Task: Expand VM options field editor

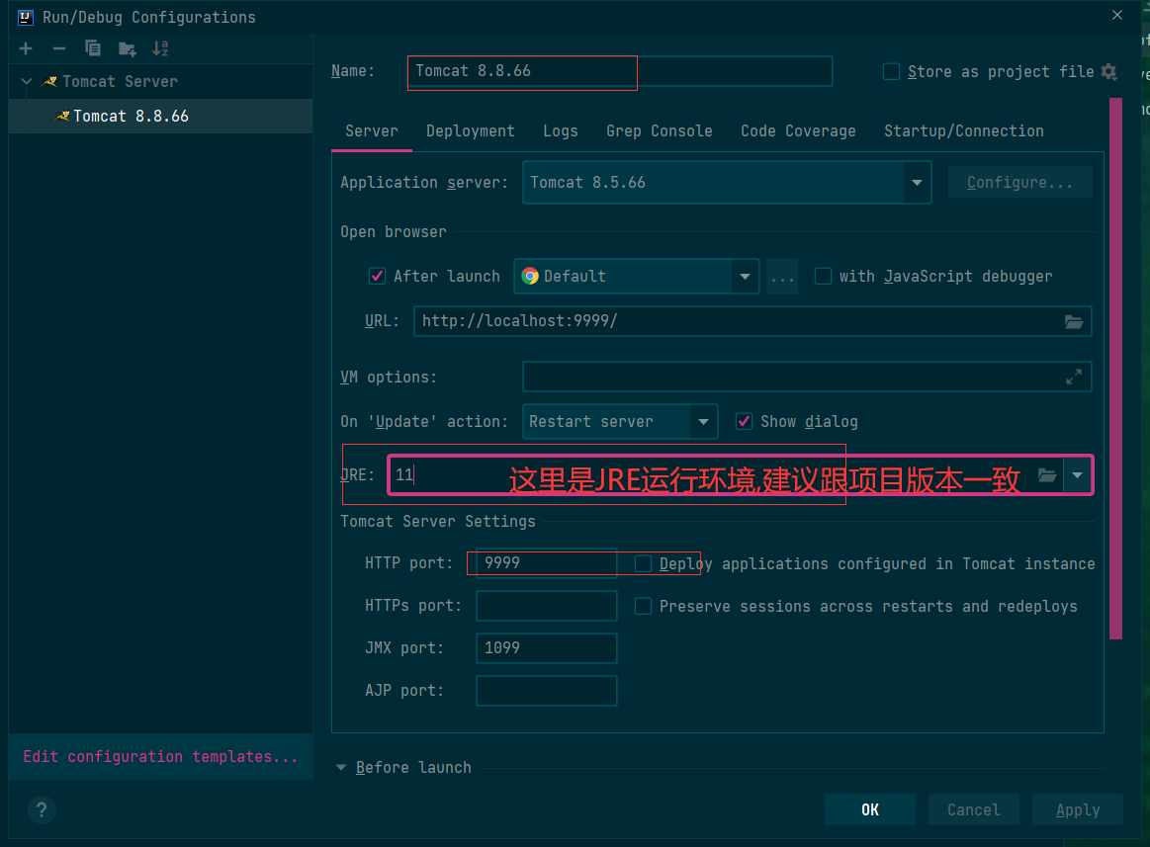Action: pos(1074,377)
